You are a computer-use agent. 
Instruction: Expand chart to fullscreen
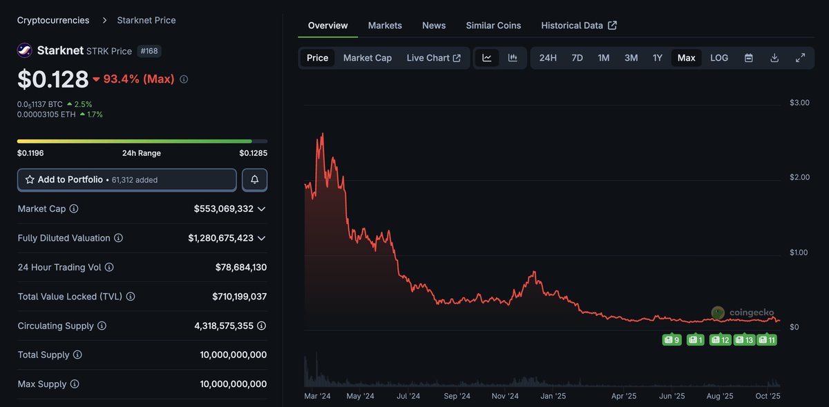pyautogui.click(x=800, y=58)
